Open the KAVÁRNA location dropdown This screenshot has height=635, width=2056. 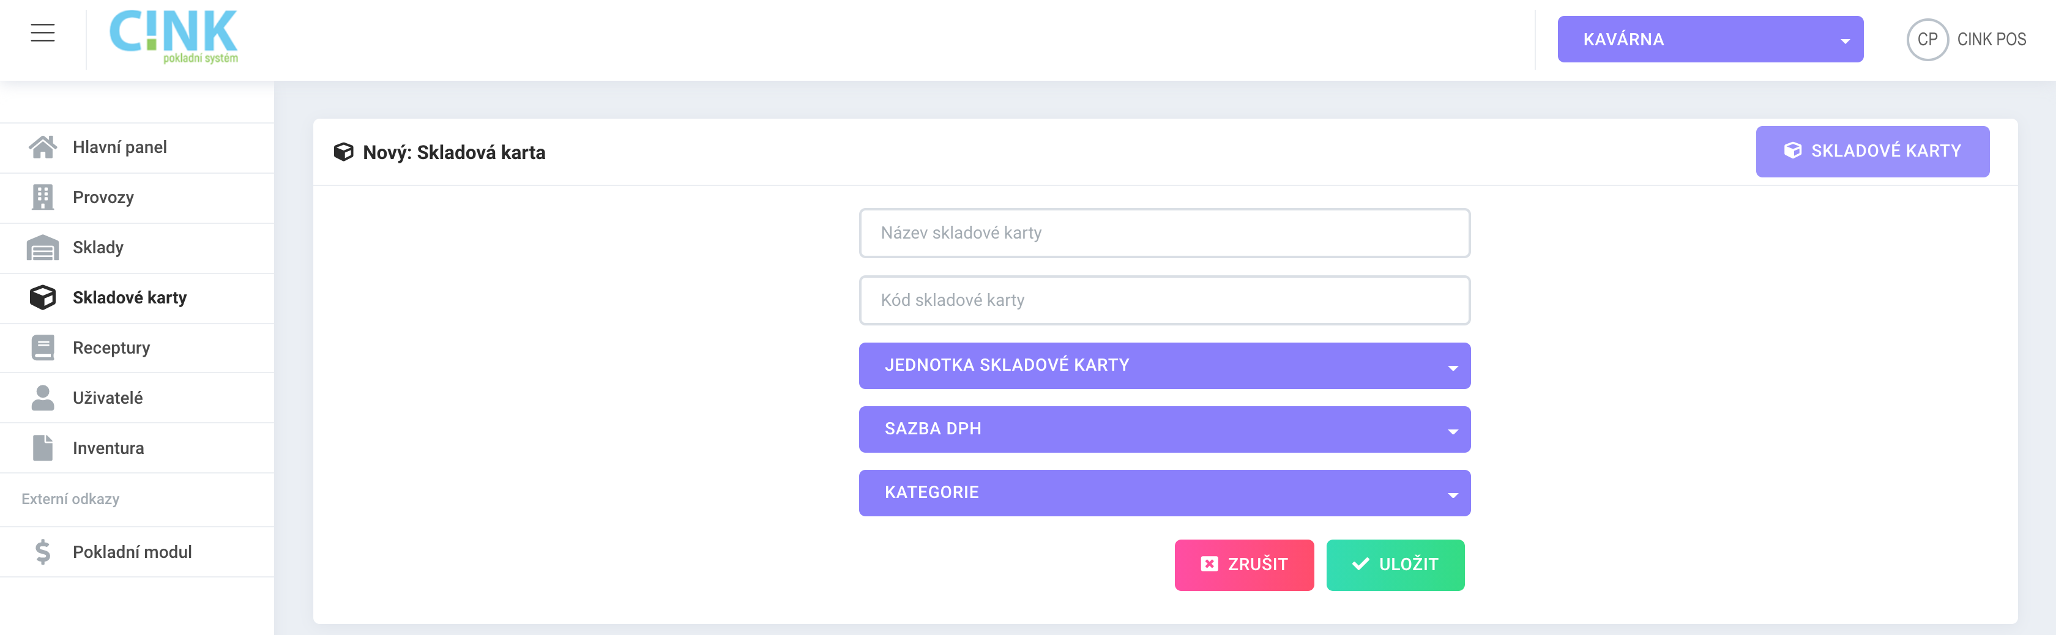(x=1710, y=39)
